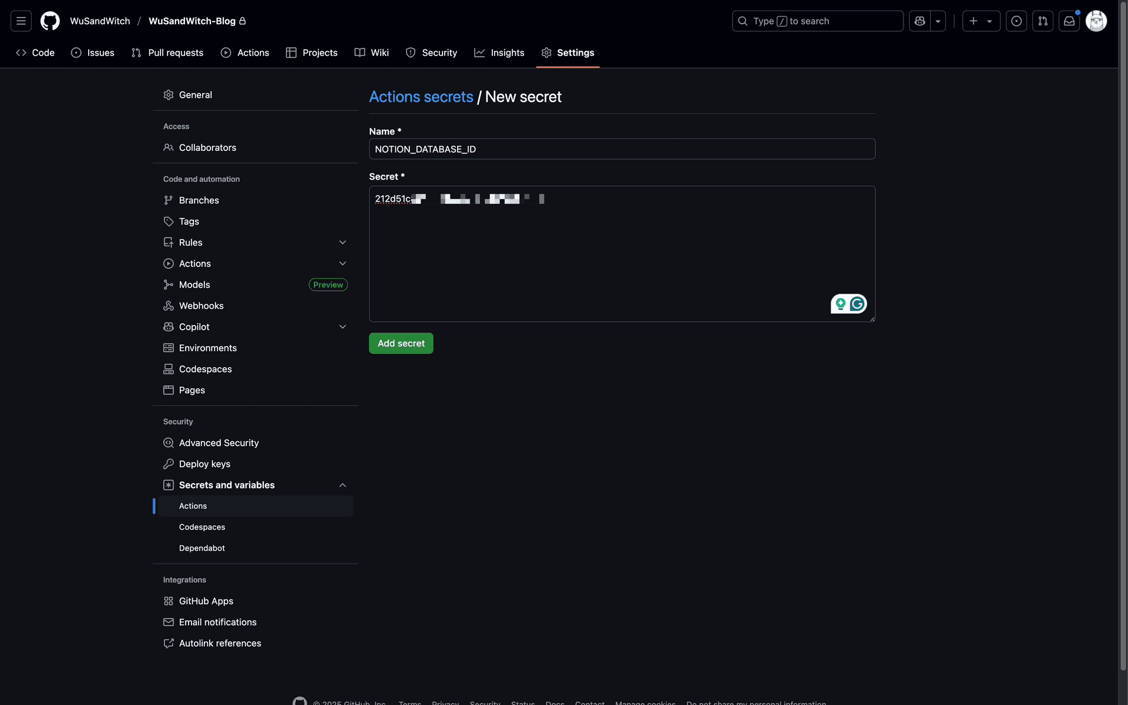Select Dependabot under Secrets and variables
The height and width of the screenshot is (705, 1128).
point(202,548)
